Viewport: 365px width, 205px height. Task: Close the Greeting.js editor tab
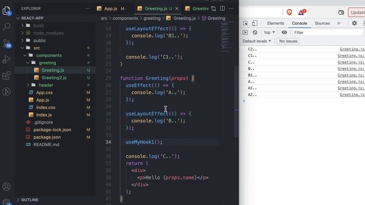[x=177, y=9]
